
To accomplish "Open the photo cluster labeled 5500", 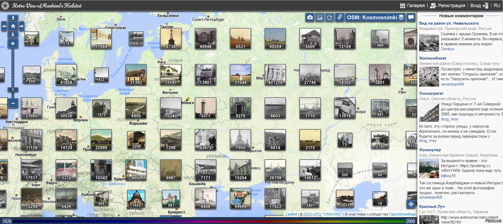I will [x=310, y=39].
